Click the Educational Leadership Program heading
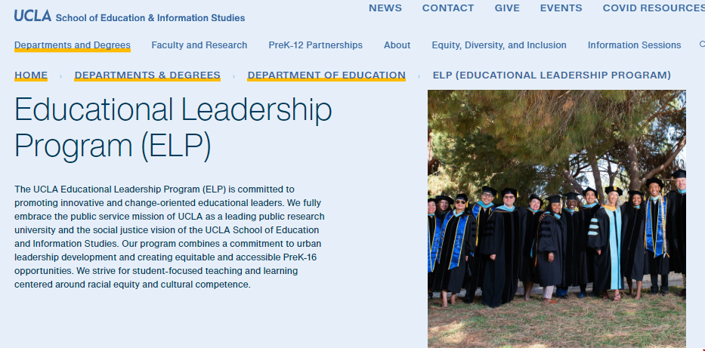The height and width of the screenshot is (351, 705). coord(173,128)
